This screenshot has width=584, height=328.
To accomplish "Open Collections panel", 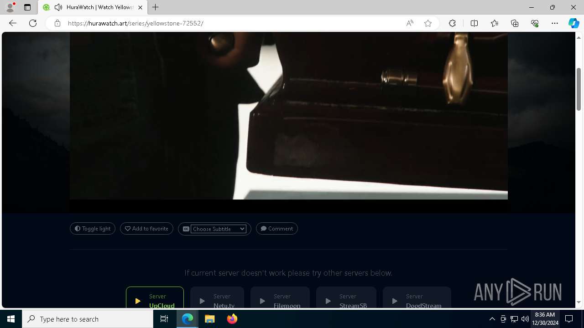I will (515, 23).
